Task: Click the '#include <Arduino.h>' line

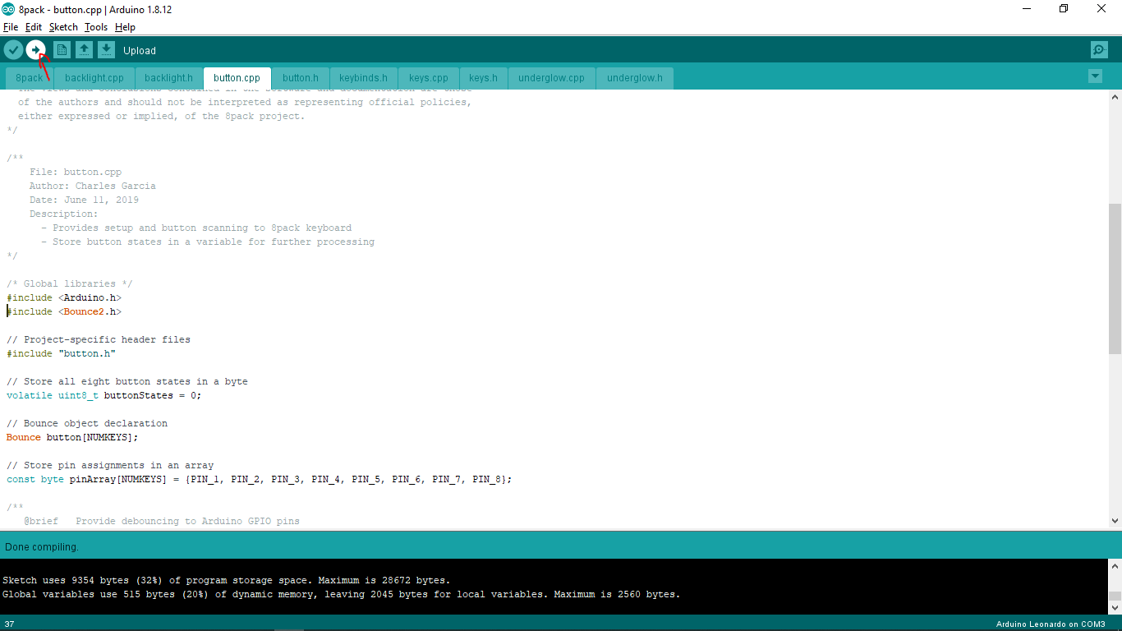Action: pos(64,297)
